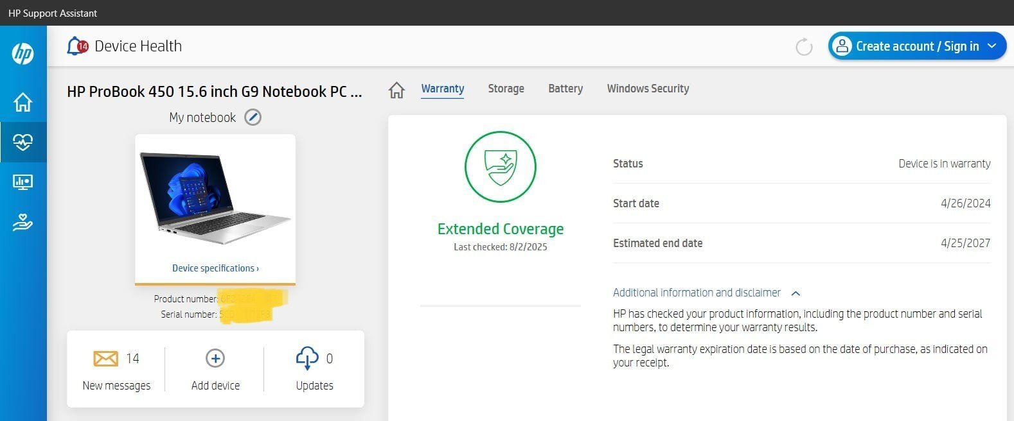Open the Create account / Sign in button

coord(917,46)
